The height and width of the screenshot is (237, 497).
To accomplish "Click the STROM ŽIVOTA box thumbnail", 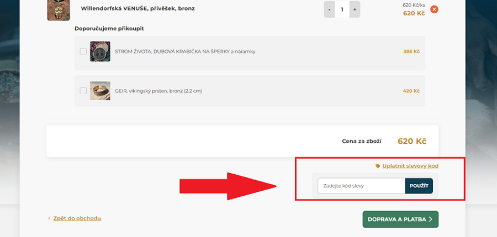I will pos(100,51).
